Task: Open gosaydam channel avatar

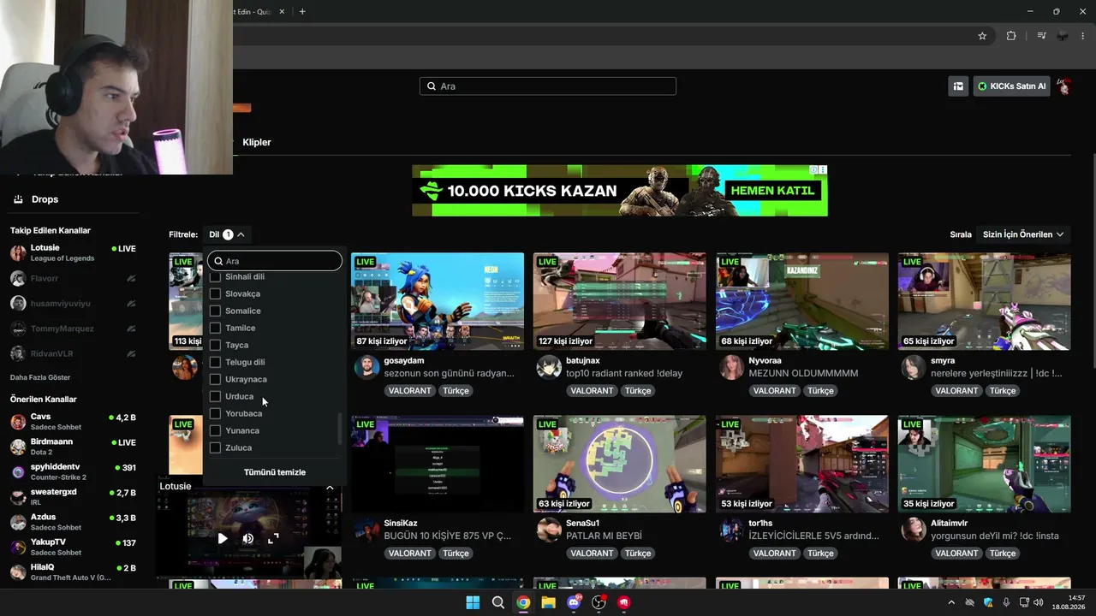Action: pos(366,368)
